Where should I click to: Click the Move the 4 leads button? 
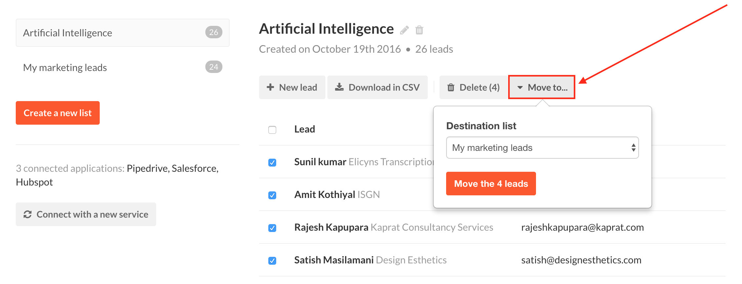point(491,184)
